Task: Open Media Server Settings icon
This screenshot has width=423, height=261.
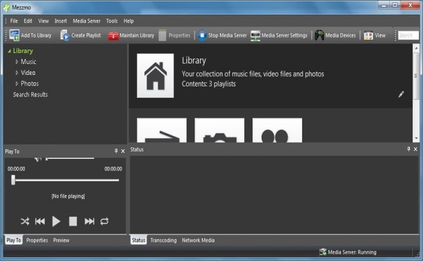Action: click(x=255, y=36)
